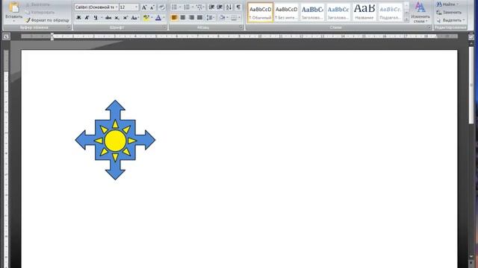478x268 pixels.
Task: Click the Copy (Копировать) command
Action: [x=40, y=12]
